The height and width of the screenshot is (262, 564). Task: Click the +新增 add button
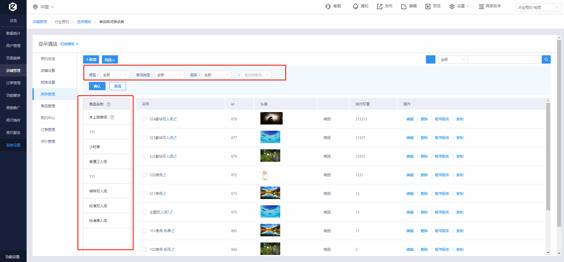(x=91, y=59)
